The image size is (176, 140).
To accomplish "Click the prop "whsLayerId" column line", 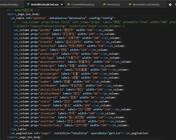I will pos(65,98).
